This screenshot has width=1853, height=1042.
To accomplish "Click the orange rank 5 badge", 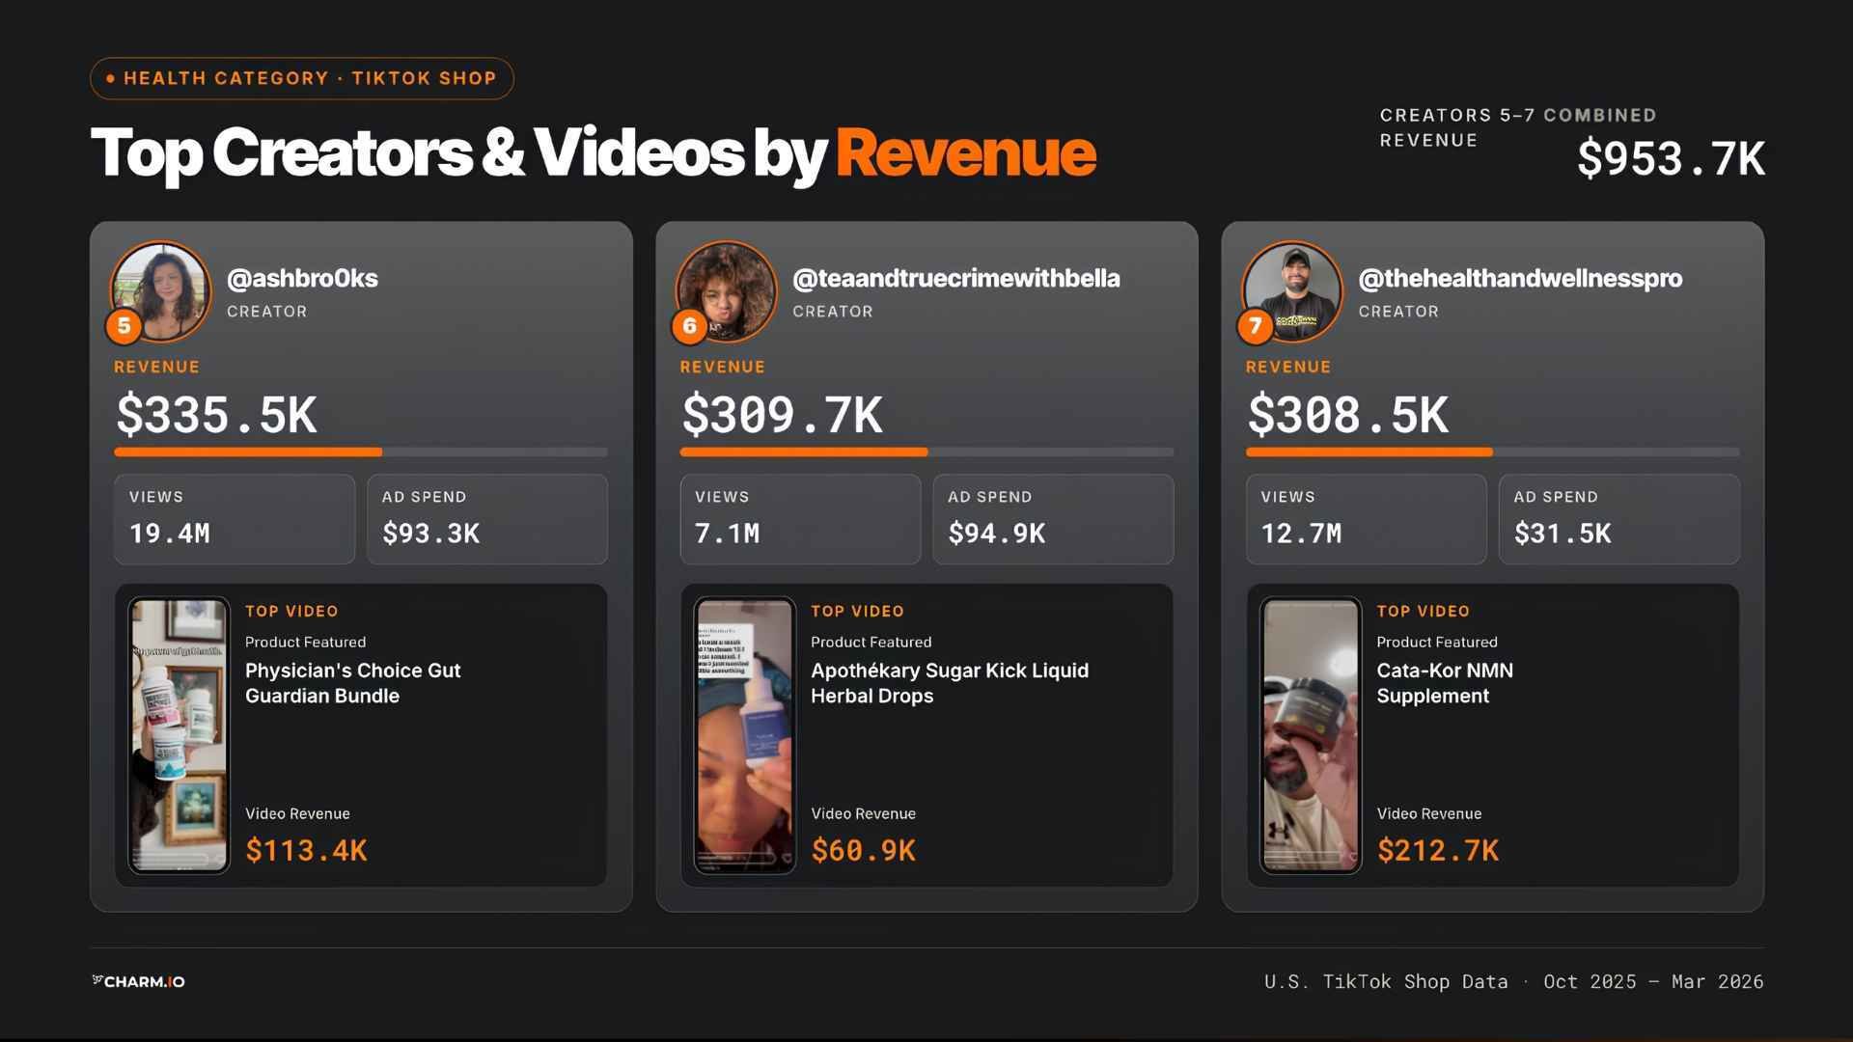I will [x=124, y=326].
